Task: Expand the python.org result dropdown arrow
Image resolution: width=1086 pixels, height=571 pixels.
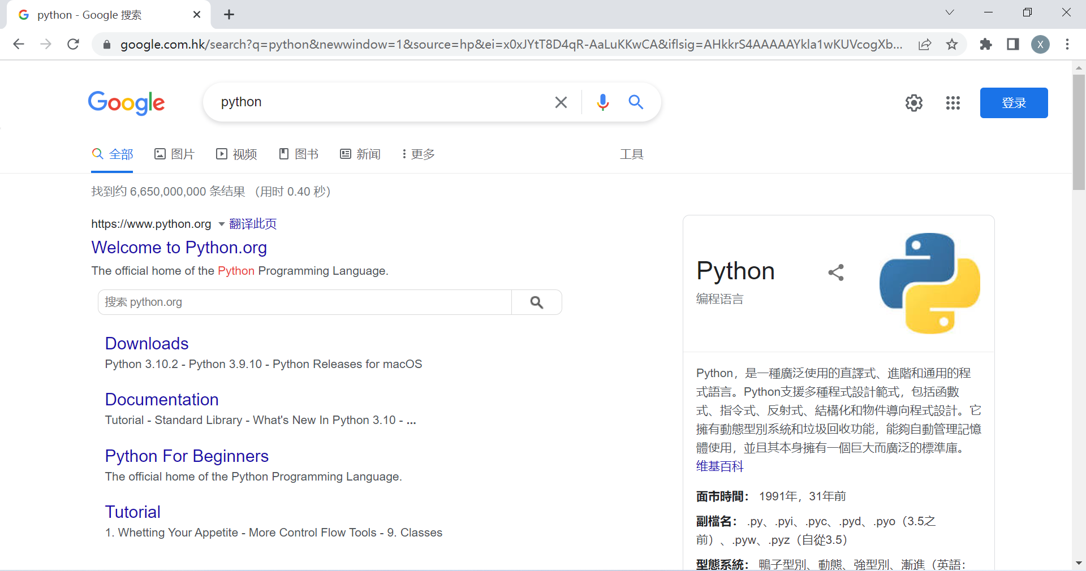Action: coord(222,224)
